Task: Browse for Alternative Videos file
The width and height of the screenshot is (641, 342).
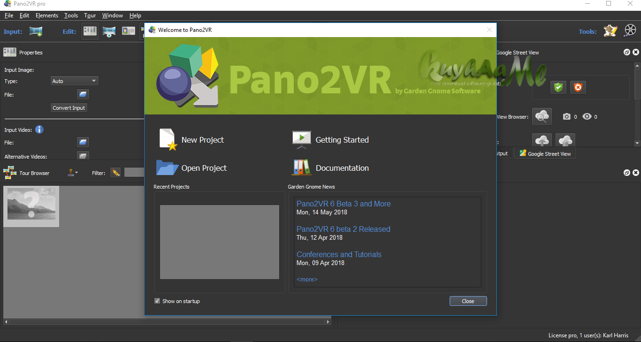Action: tap(83, 156)
